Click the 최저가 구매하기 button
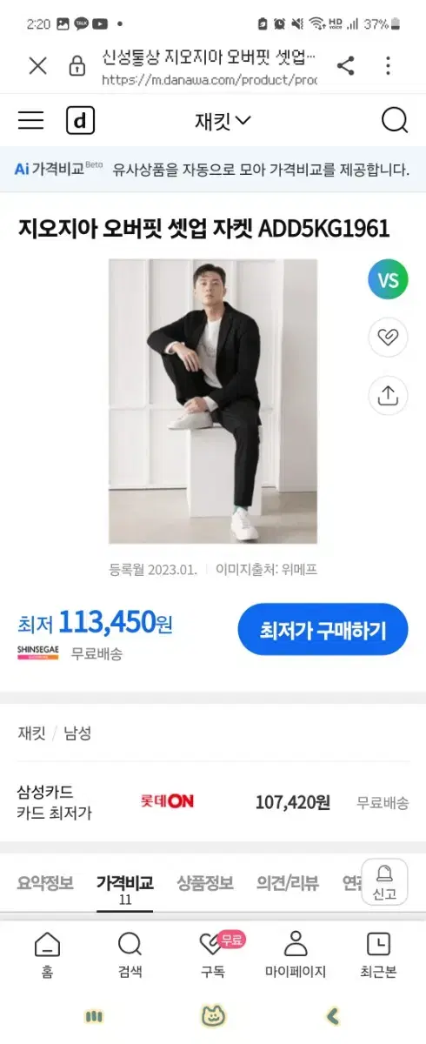This screenshot has width=426, height=1044. [x=323, y=629]
